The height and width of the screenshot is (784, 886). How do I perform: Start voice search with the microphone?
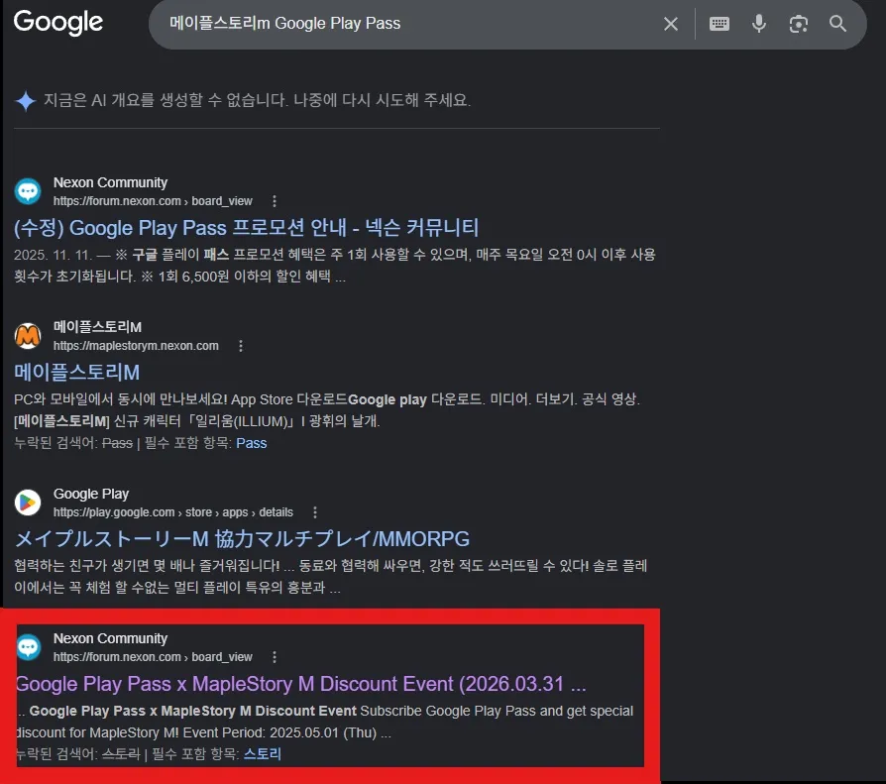[x=759, y=24]
